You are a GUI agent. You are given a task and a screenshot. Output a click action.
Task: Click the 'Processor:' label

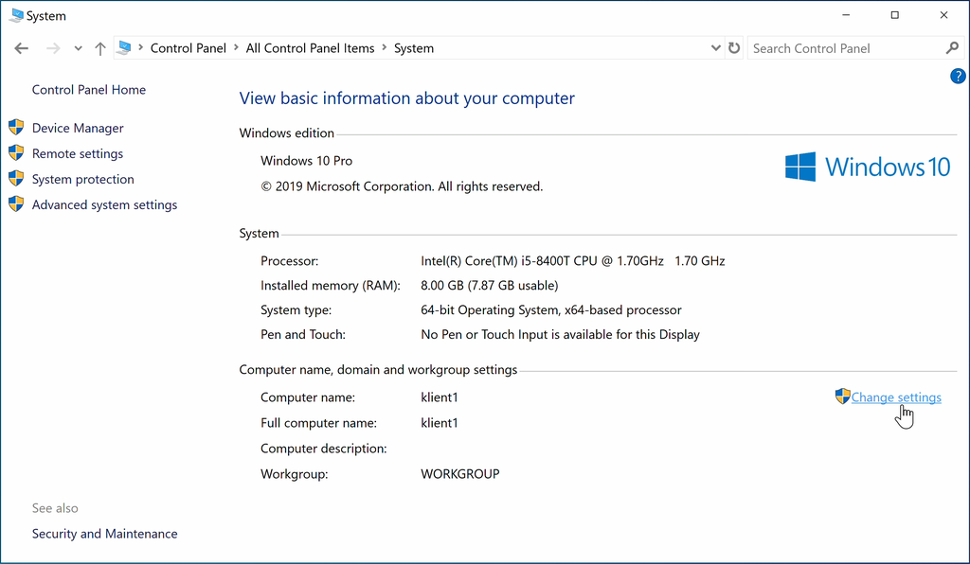pyautogui.click(x=290, y=260)
